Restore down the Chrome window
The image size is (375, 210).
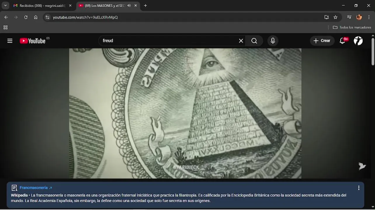click(356, 6)
